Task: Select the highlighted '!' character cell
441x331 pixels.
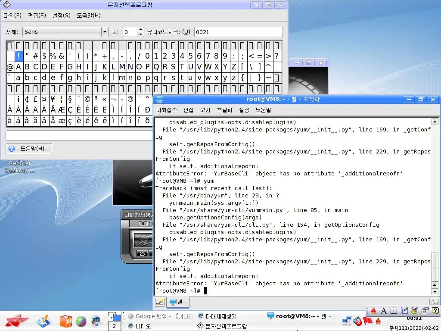Action: pyautogui.click(x=19, y=56)
